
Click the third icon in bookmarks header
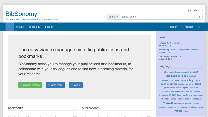(75, 109)
